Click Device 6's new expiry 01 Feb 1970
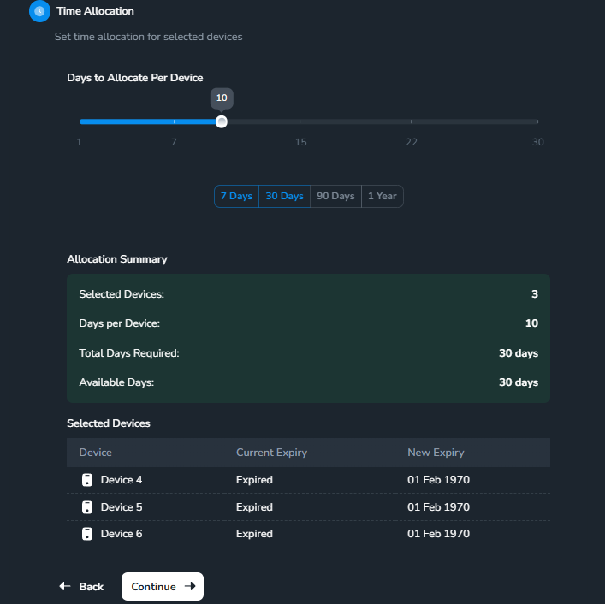 click(438, 534)
